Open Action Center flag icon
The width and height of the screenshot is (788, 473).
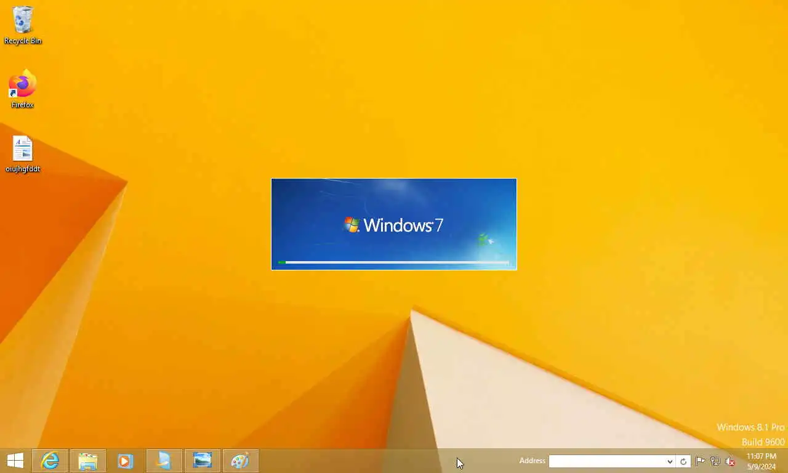(x=701, y=461)
